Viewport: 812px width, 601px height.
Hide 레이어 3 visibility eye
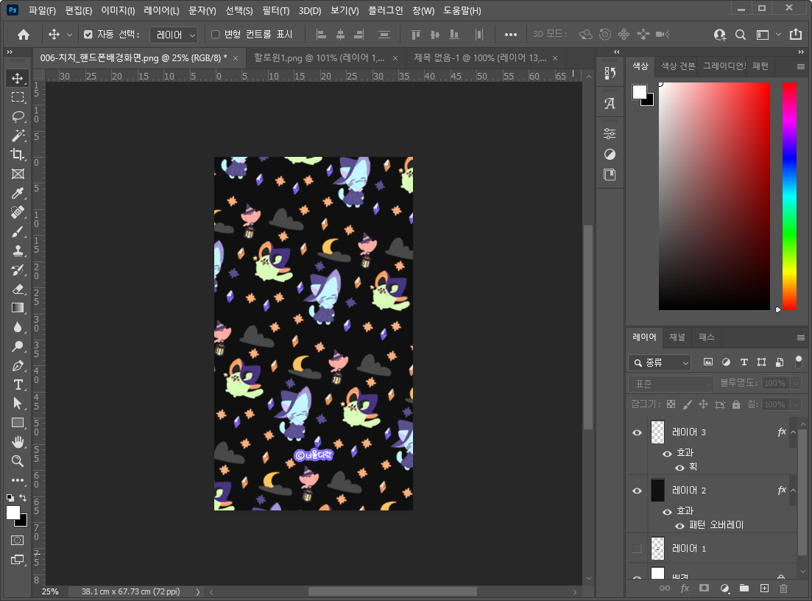coord(637,432)
